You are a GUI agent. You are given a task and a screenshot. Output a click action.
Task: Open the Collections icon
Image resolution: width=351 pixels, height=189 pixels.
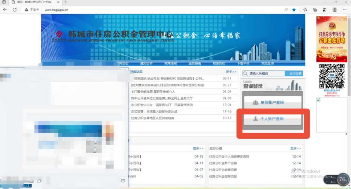point(315,9)
